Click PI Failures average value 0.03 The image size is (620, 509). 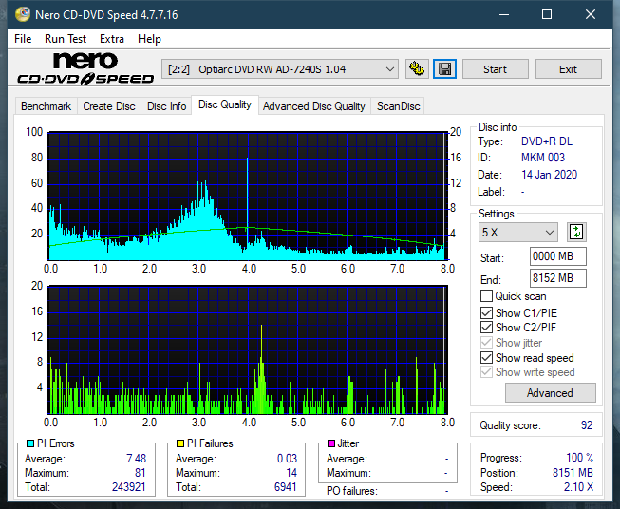(287, 459)
